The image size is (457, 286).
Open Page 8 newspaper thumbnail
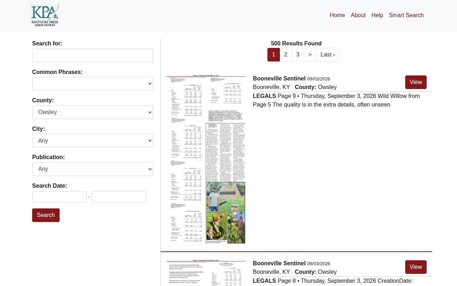click(206, 273)
